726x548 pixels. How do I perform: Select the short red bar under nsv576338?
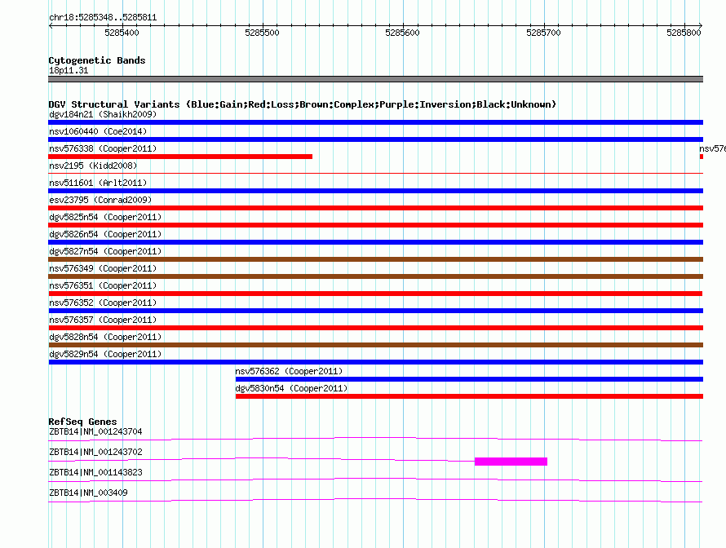[x=180, y=157]
